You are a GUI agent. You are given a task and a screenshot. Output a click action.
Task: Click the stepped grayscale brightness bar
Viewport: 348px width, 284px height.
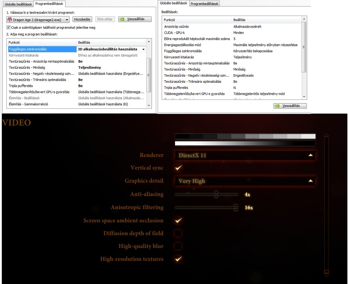click(x=245, y=136)
